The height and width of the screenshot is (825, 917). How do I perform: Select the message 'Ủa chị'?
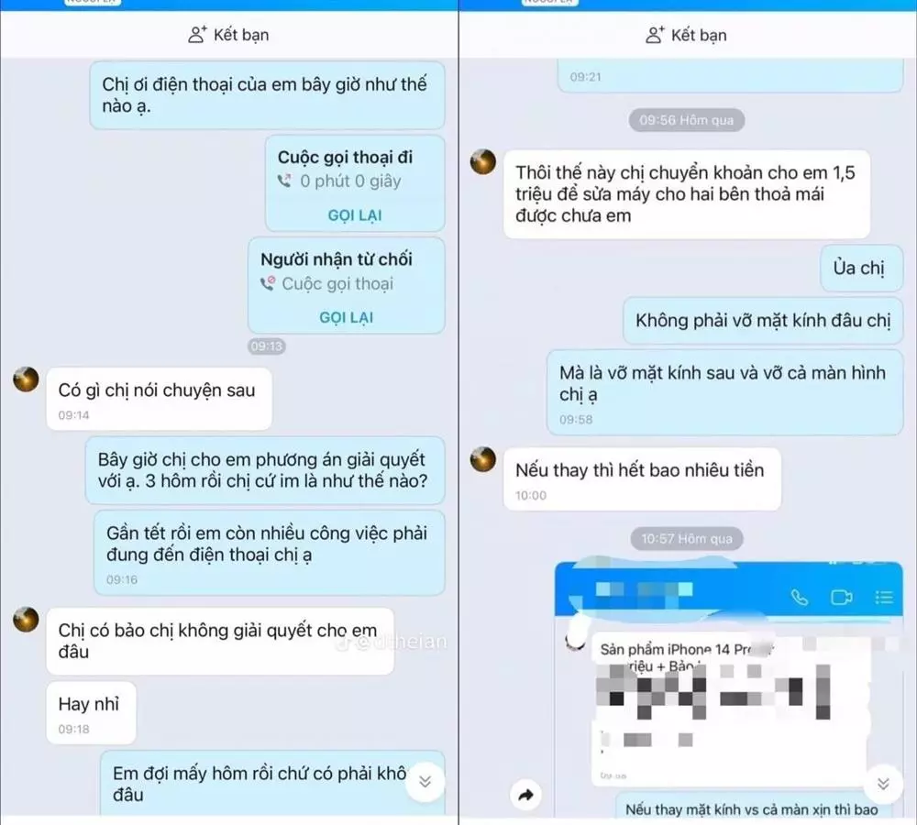pyautogui.click(x=861, y=268)
